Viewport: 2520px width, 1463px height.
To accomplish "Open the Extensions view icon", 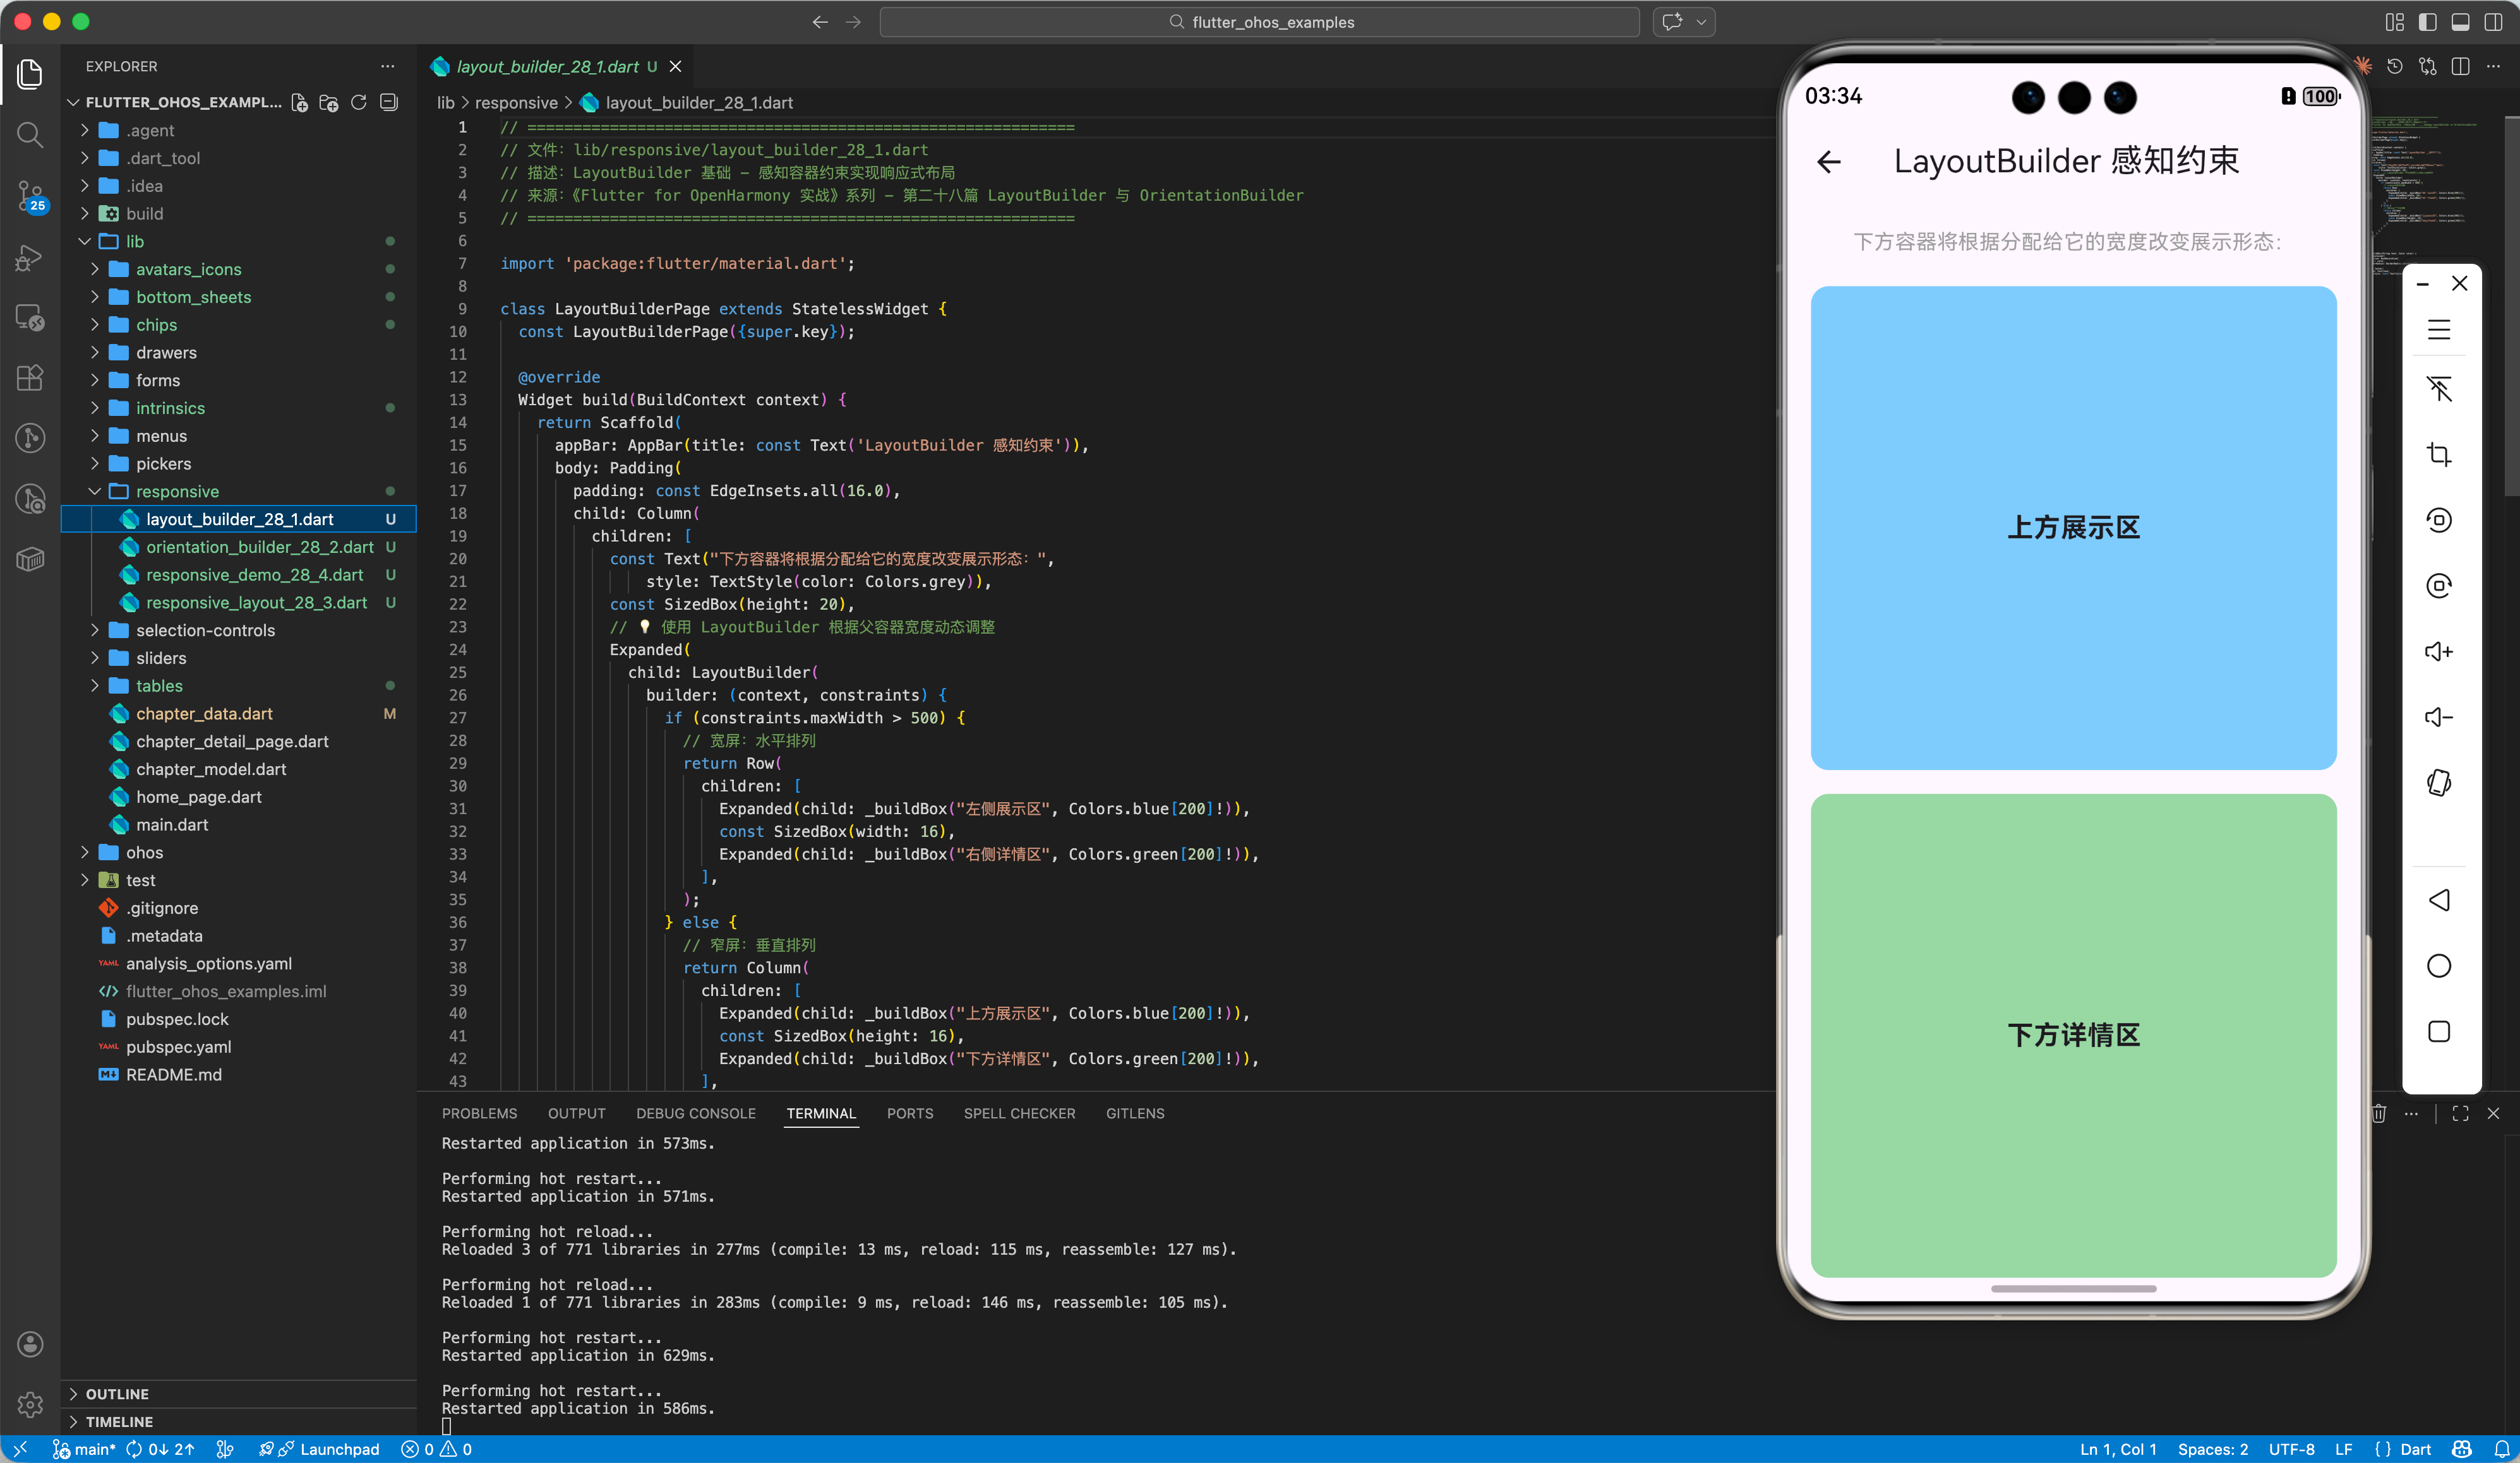I will pyautogui.click(x=30, y=377).
